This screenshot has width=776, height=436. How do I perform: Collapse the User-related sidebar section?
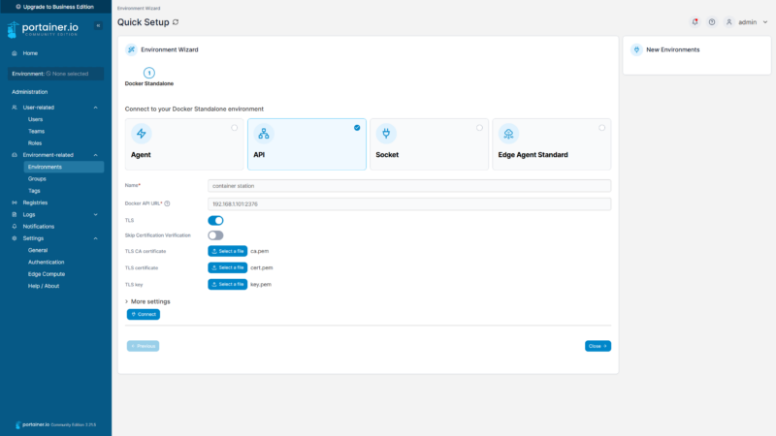(95, 107)
